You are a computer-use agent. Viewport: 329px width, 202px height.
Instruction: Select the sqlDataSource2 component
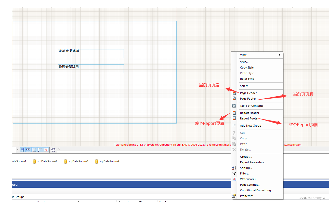45,161
